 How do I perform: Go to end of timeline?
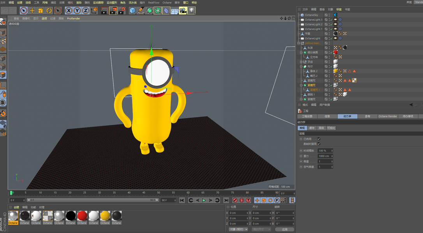pos(226,200)
